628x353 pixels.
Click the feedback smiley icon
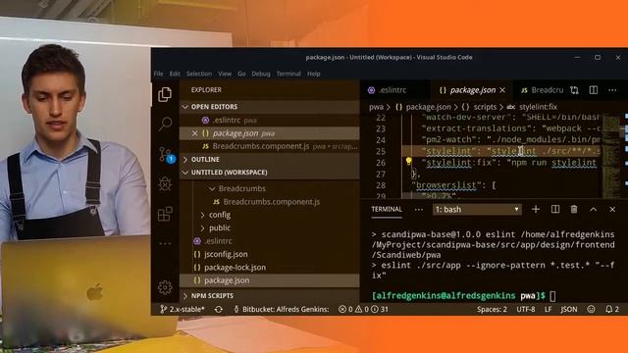(591, 309)
